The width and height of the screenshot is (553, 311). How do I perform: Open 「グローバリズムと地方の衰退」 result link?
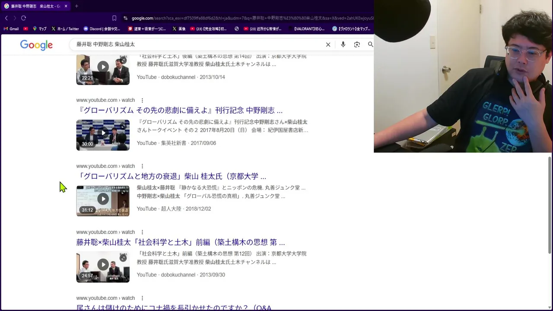click(171, 176)
